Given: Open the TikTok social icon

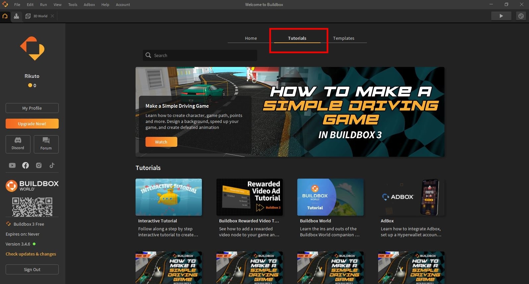Looking at the screenshot, I should (x=52, y=165).
